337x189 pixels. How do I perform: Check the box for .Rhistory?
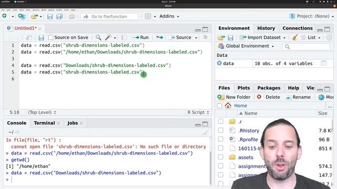tap(221, 130)
